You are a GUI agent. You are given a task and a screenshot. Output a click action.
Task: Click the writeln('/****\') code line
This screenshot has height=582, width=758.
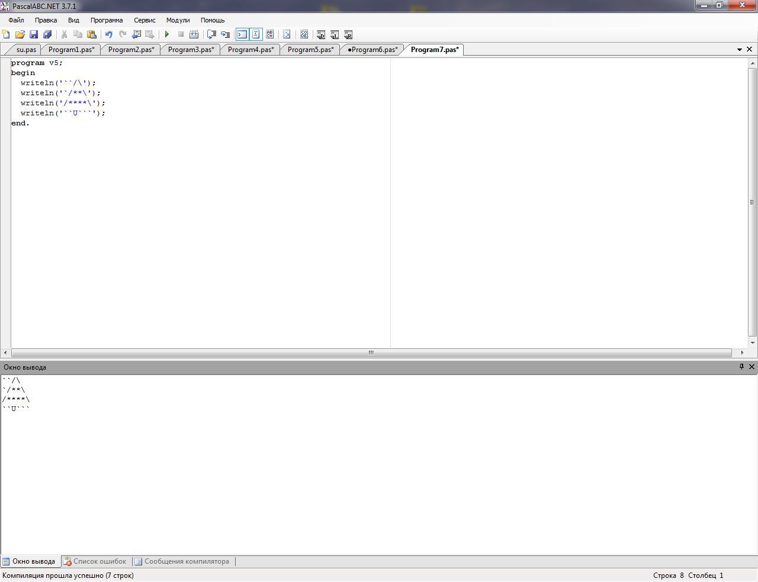pos(63,103)
